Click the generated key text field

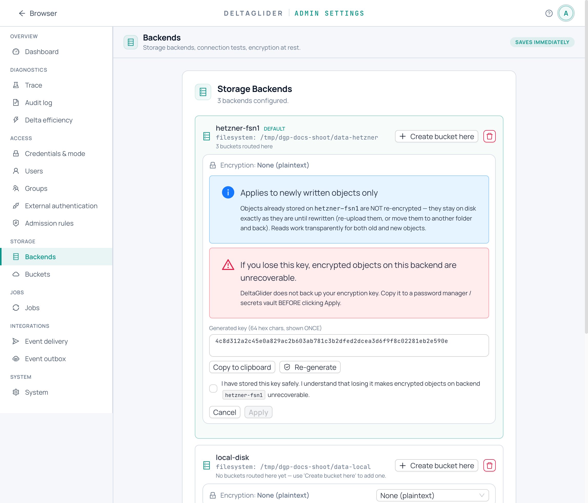pos(349,345)
